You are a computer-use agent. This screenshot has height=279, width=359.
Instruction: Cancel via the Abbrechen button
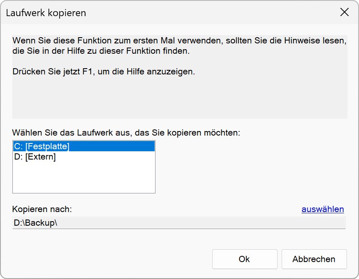(x=314, y=259)
